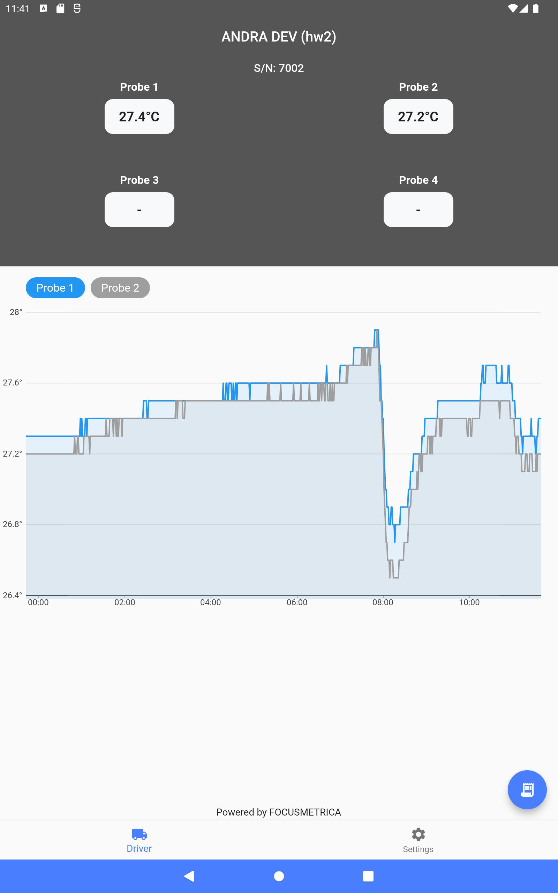Click the 'Probe 4' heading label
Image resolution: width=558 pixels, height=893 pixels.
(x=418, y=180)
